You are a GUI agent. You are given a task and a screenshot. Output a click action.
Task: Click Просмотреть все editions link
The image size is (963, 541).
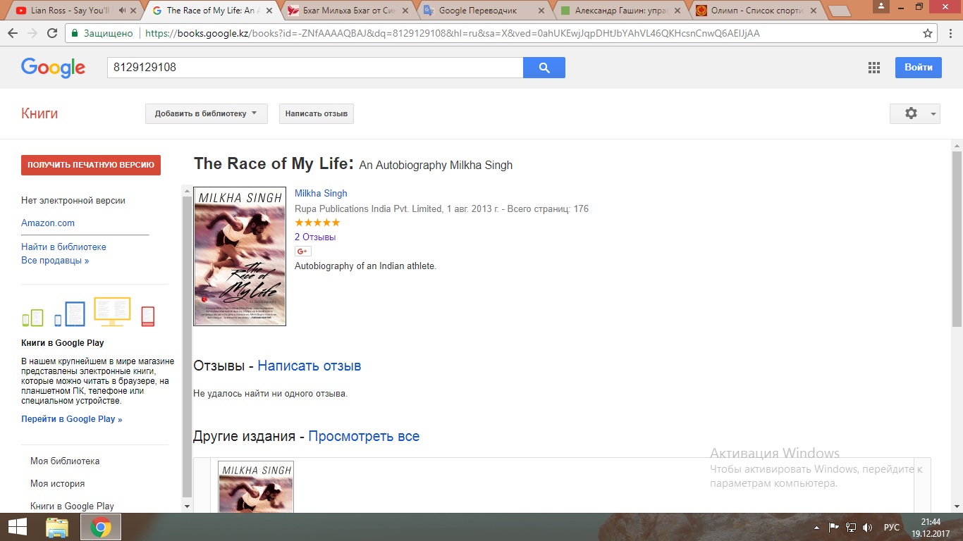(364, 436)
